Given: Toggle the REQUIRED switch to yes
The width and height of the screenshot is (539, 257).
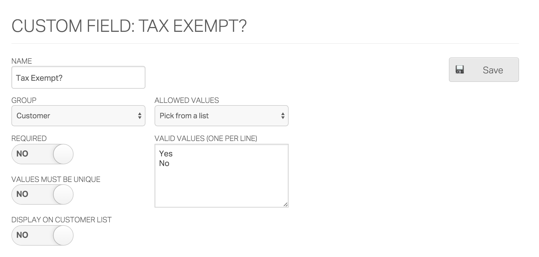Looking at the screenshot, I should tap(42, 154).
